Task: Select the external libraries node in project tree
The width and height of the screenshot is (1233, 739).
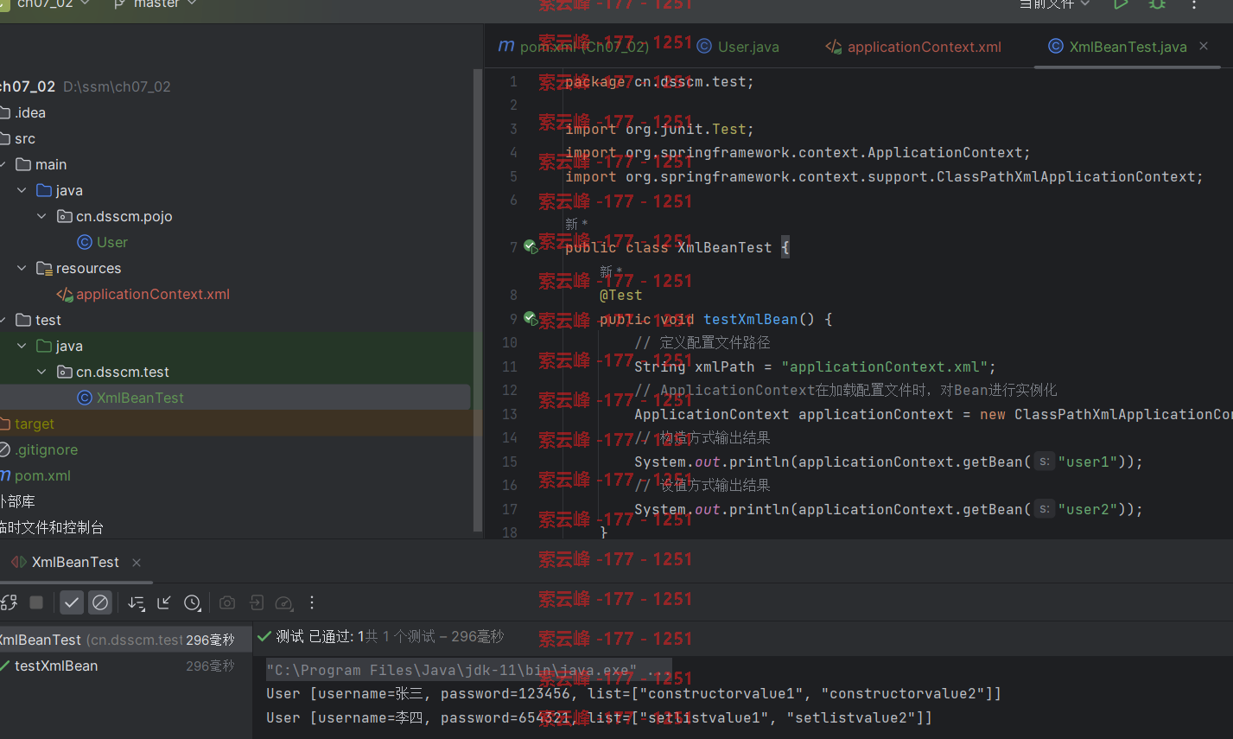Action: [x=17, y=501]
